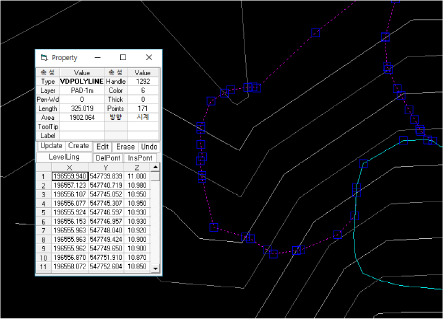
Task: Click the empty Label value field
Action: point(82,136)
